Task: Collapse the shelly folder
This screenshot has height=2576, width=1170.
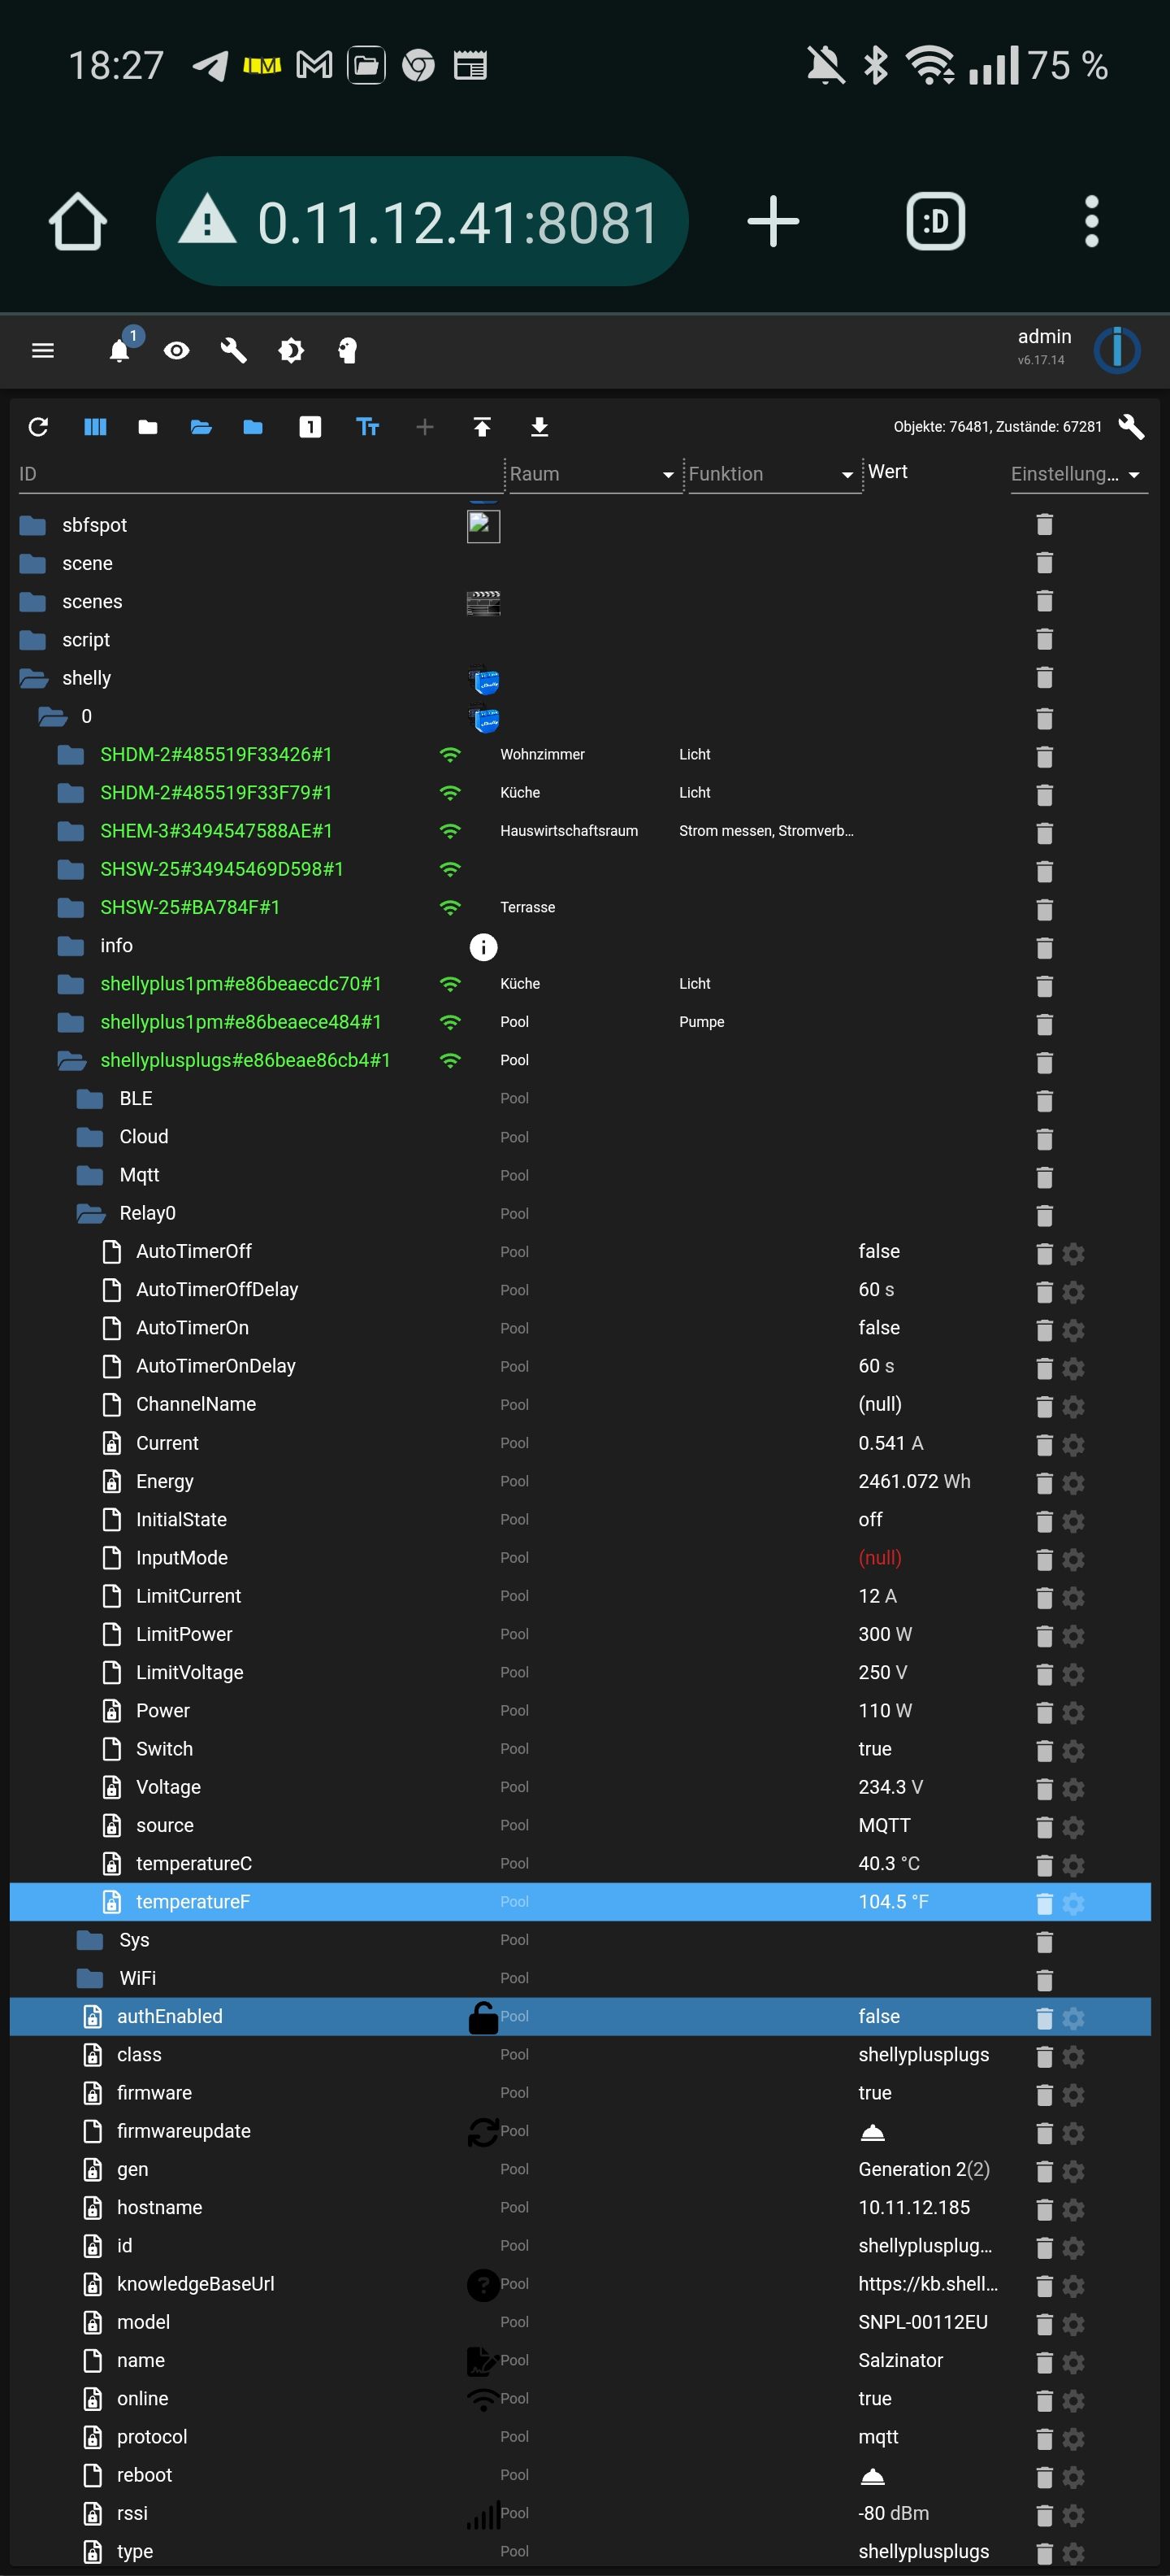Action: point(33,678)
